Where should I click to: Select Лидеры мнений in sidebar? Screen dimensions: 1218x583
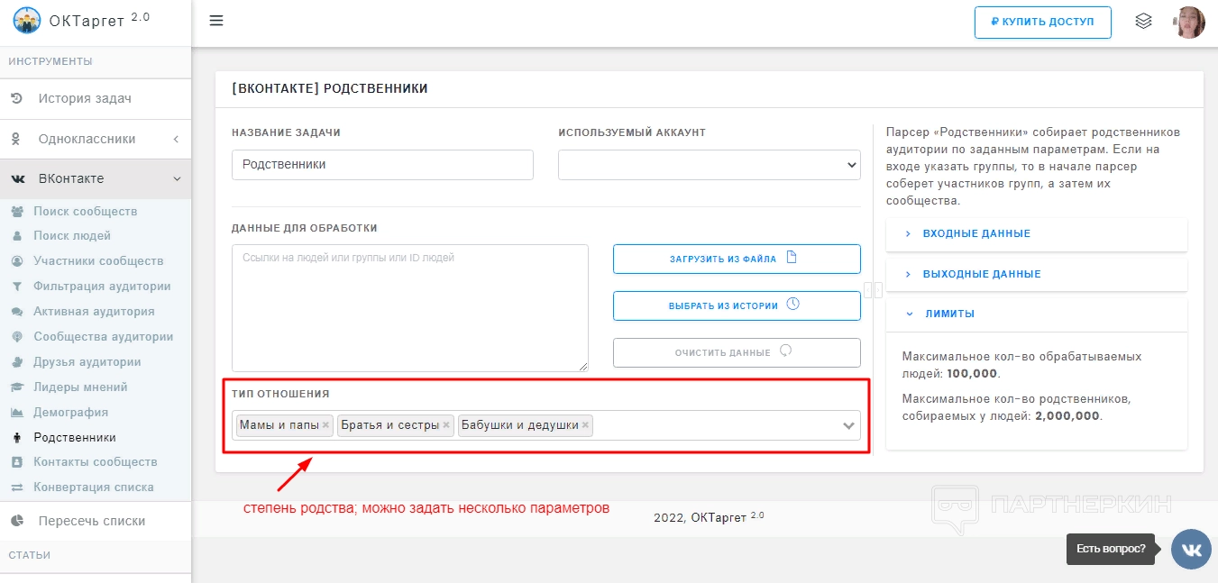click(x=80, y=387)
